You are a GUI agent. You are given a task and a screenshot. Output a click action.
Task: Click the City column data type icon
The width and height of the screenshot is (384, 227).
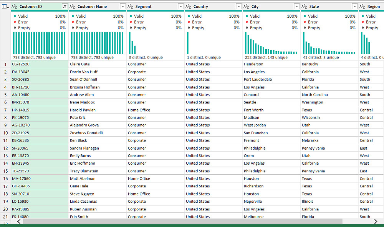[x=247, y=7]
